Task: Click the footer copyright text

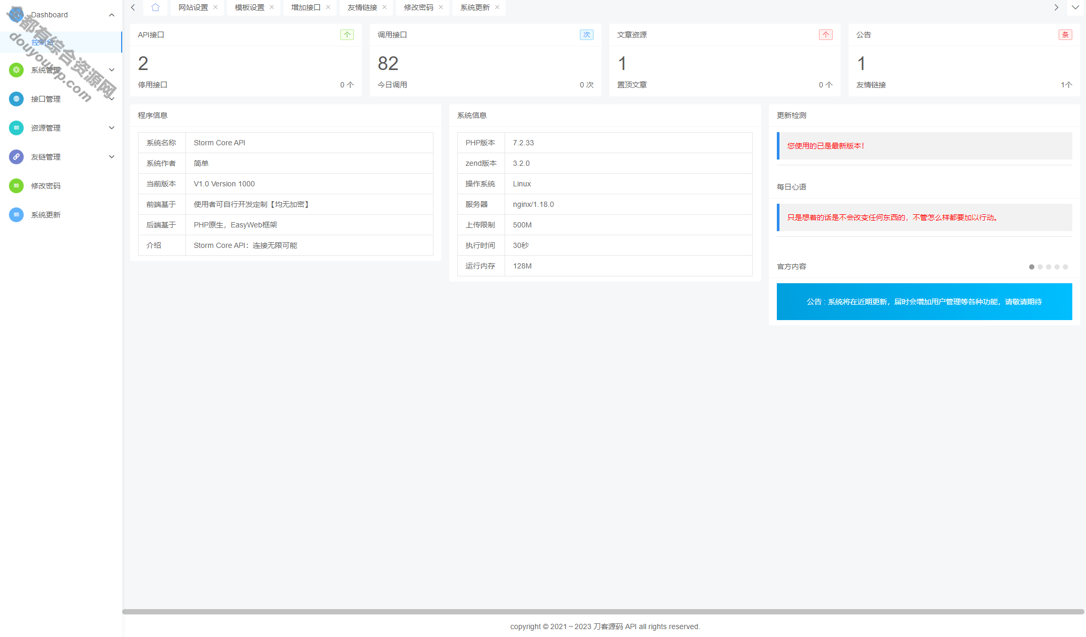Action: pos(605,626)
